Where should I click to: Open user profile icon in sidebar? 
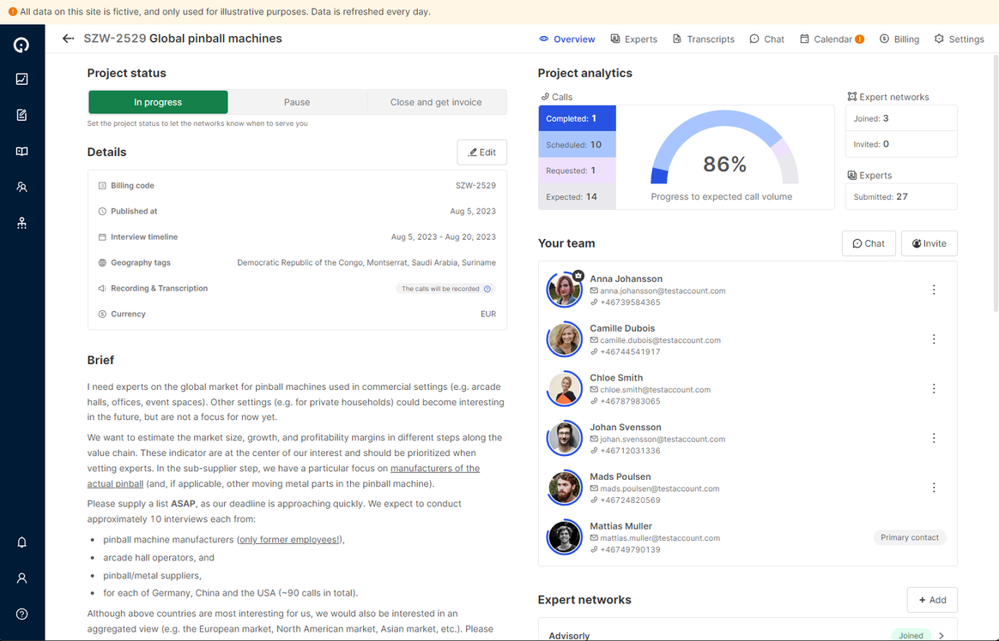(21, 578)
